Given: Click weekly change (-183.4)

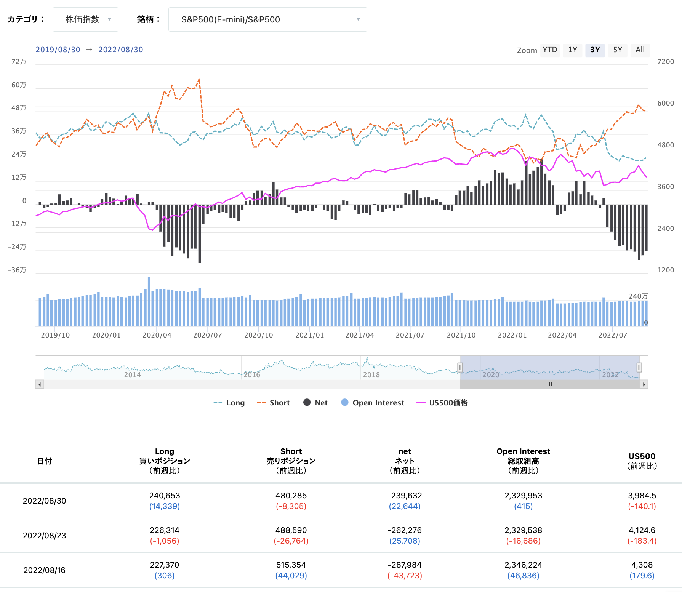Looking at the screenshot, I should pyautogui.click(x=642, y=541).
